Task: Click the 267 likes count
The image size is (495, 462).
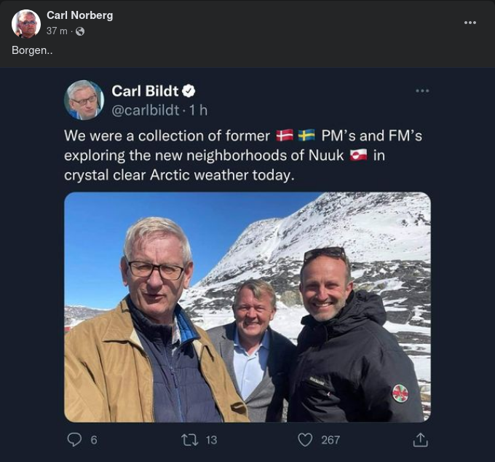Action: (330, 439)
